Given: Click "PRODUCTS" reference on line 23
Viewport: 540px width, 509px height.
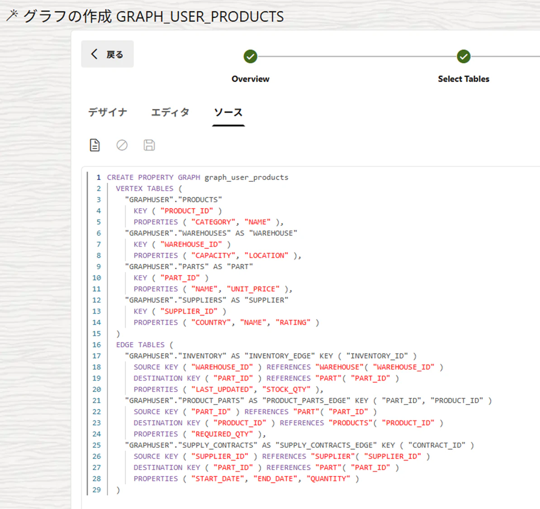Looking at the screenshot, I should point(351,423).
